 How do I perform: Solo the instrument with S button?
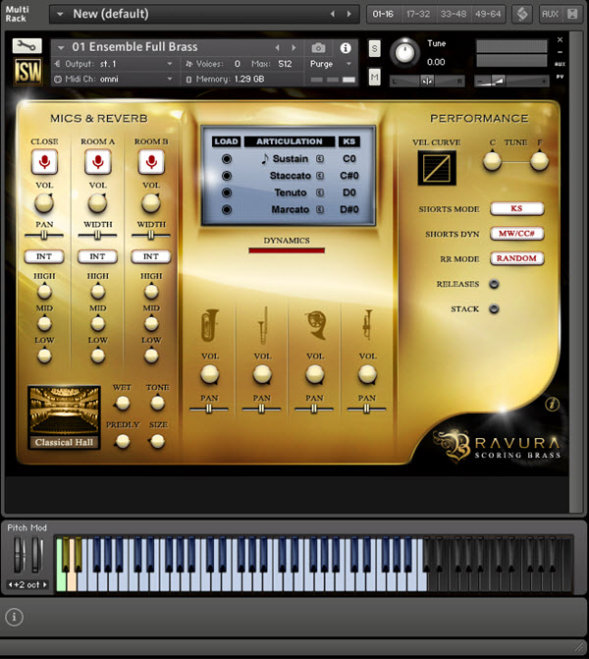tap(374, 49)
